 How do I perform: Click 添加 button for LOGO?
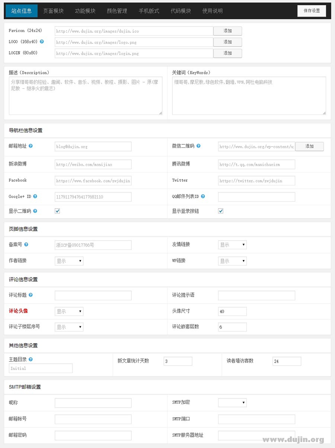228,42
